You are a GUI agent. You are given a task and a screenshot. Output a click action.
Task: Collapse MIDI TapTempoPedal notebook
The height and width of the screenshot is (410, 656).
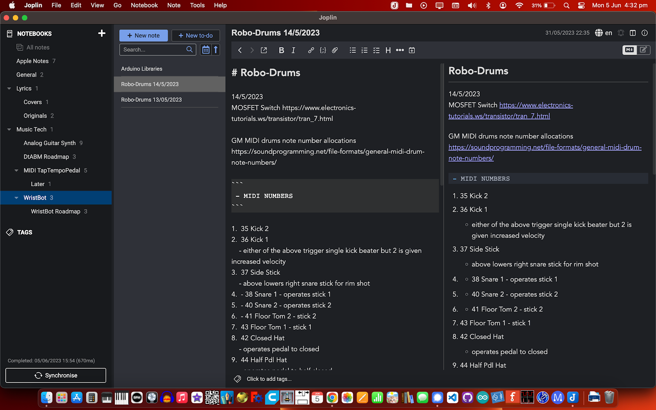16,171
